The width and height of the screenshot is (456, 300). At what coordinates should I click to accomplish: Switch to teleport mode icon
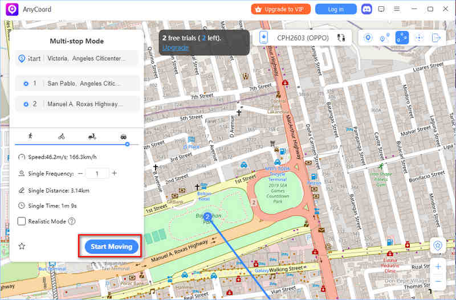368,38
